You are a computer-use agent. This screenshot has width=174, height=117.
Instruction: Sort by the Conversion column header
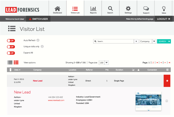(152, 70)
